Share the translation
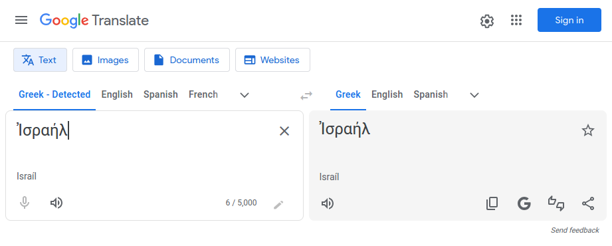This screenshot has width=612, height=246. tap(588, 203)
